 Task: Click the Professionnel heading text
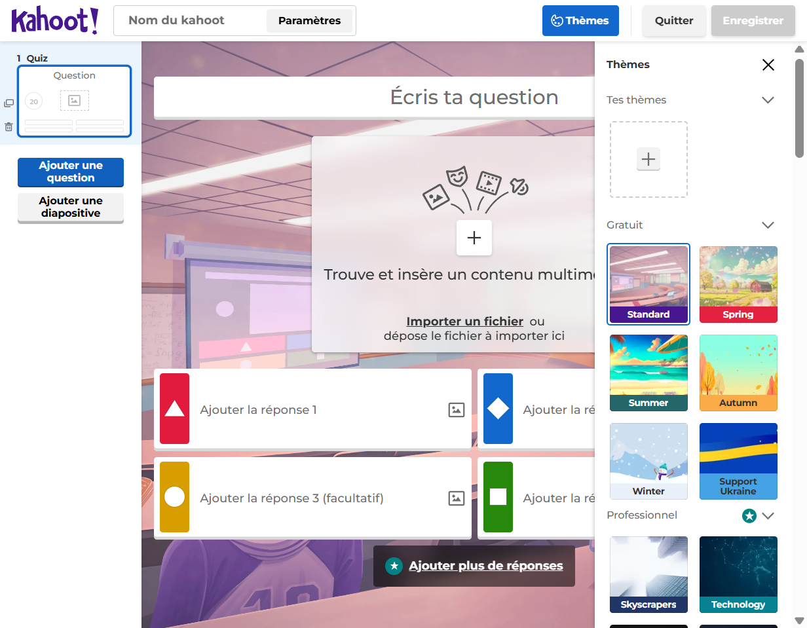click(642, 515)
